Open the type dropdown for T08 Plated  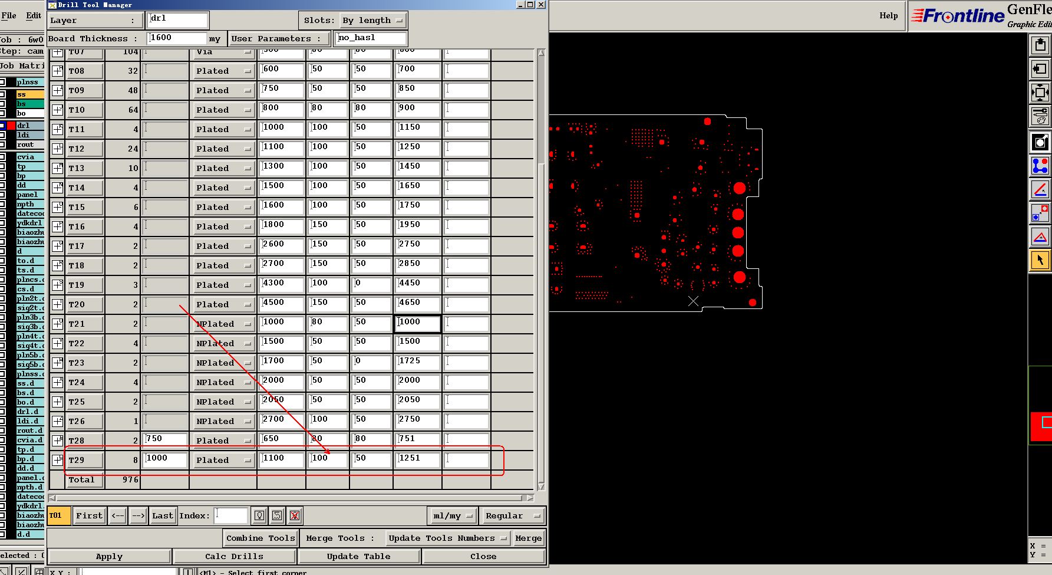click(x=224, y=71)
